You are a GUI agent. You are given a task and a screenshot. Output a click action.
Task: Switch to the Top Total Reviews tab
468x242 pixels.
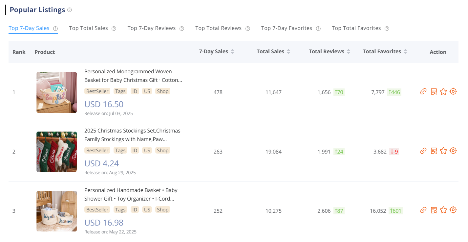coord(219,28)
